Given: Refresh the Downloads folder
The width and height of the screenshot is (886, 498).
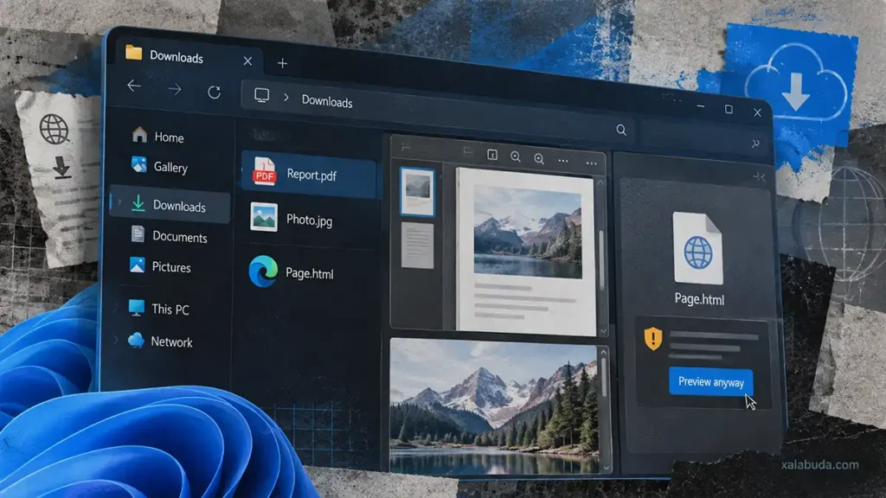Looking at the screenshot, I should tap(215, 92).
